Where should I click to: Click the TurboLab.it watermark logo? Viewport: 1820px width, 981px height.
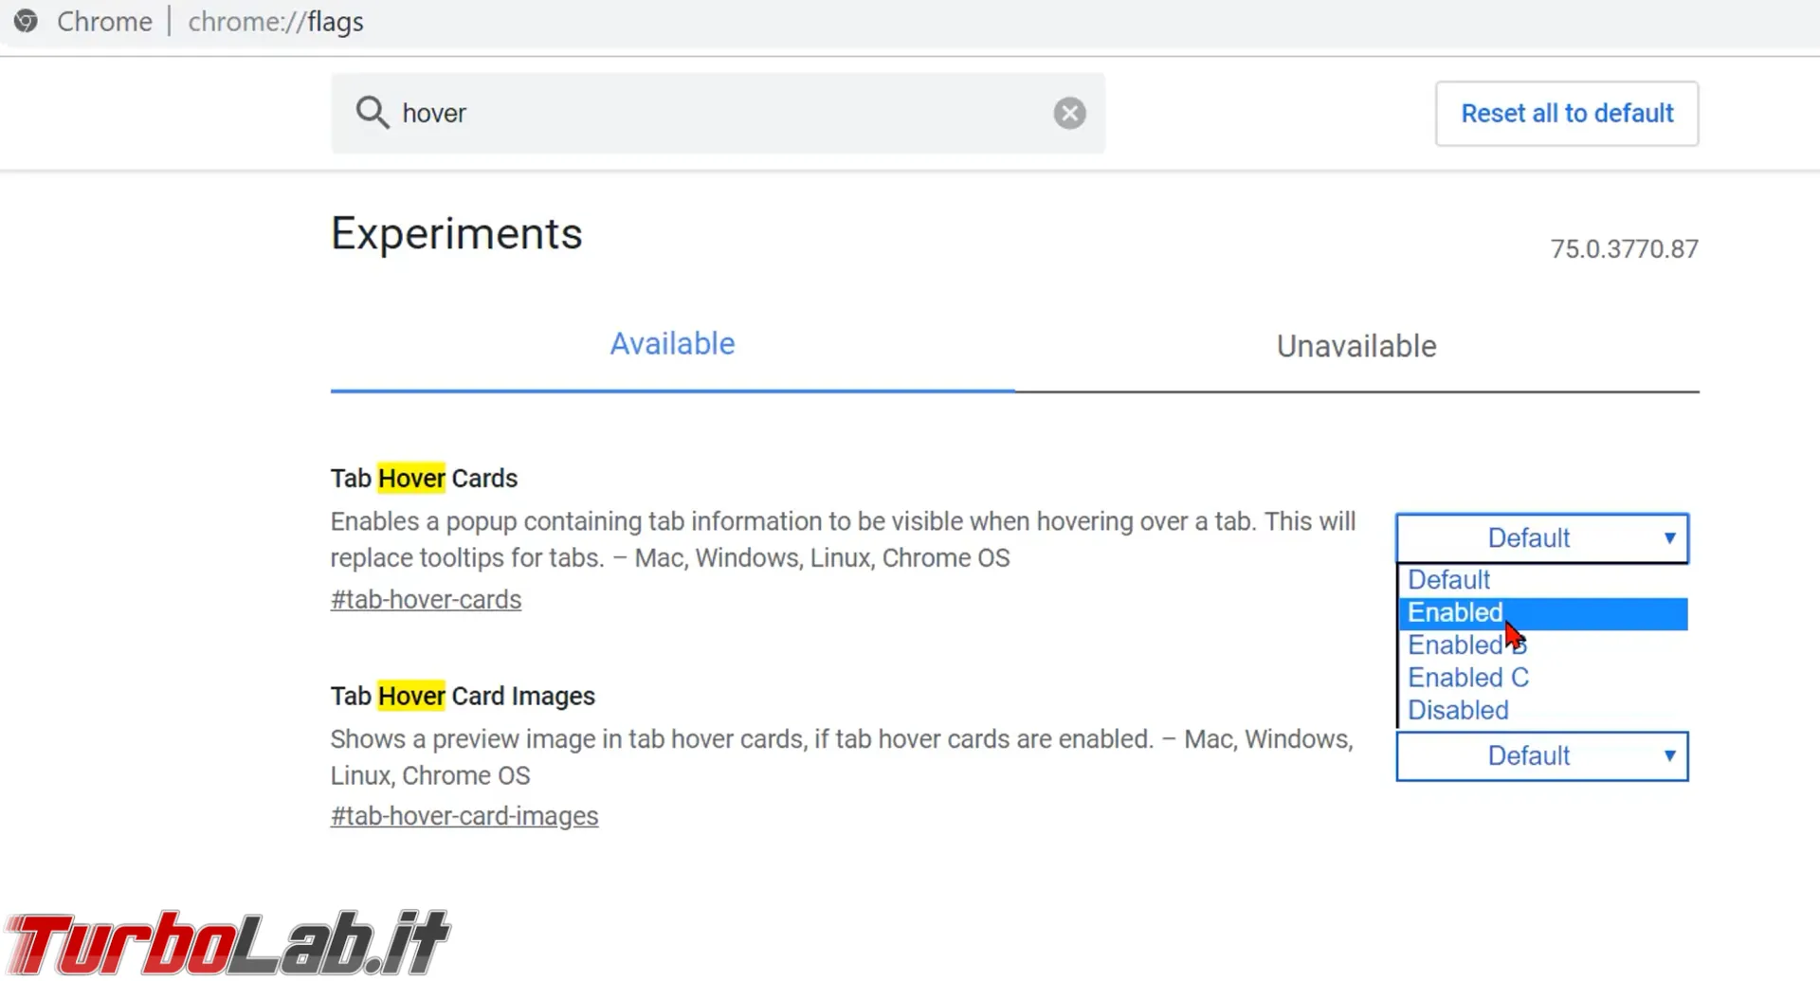coord(226,942)
